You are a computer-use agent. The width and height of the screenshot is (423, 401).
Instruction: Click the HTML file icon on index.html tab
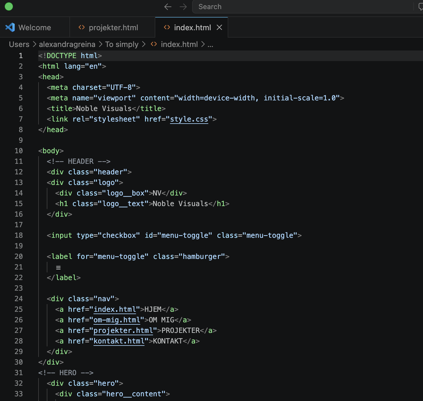[167, 27]
